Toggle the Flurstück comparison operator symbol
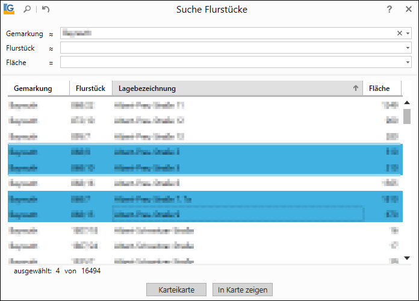The height and width of the screenshot is (301, 419). 51,48
